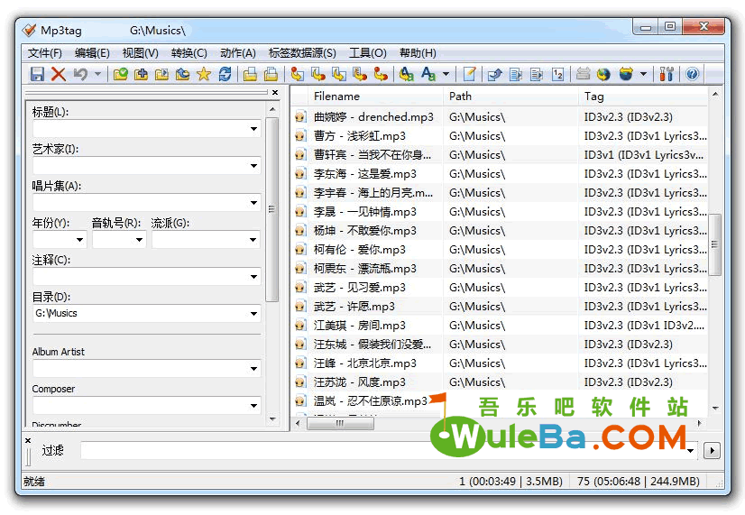The width and height of the screenshot is (745, 515).
Task: Expand the 注释(C) dropdown
Action: [253, 277]
